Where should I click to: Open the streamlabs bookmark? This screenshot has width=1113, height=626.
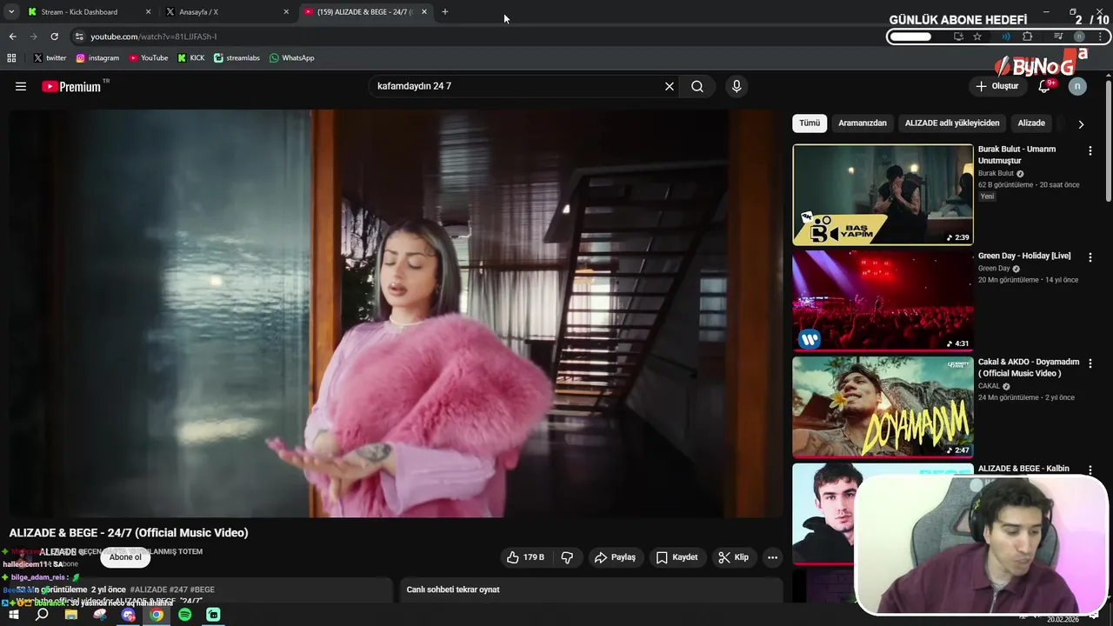237,58
